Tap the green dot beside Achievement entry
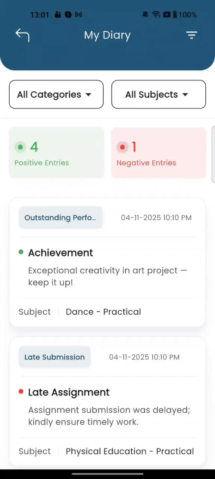Screen dimensions: 215x479 [21, 252]
